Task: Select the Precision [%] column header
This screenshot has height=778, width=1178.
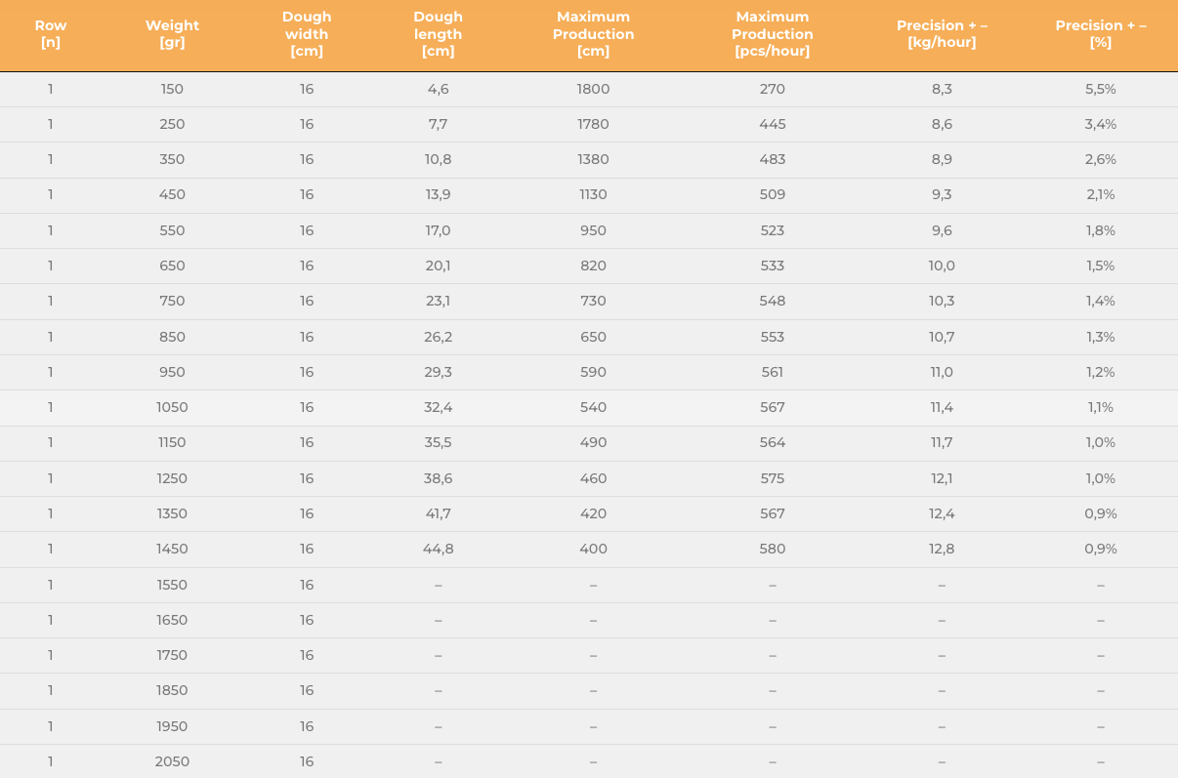Action: [1101, 34]
